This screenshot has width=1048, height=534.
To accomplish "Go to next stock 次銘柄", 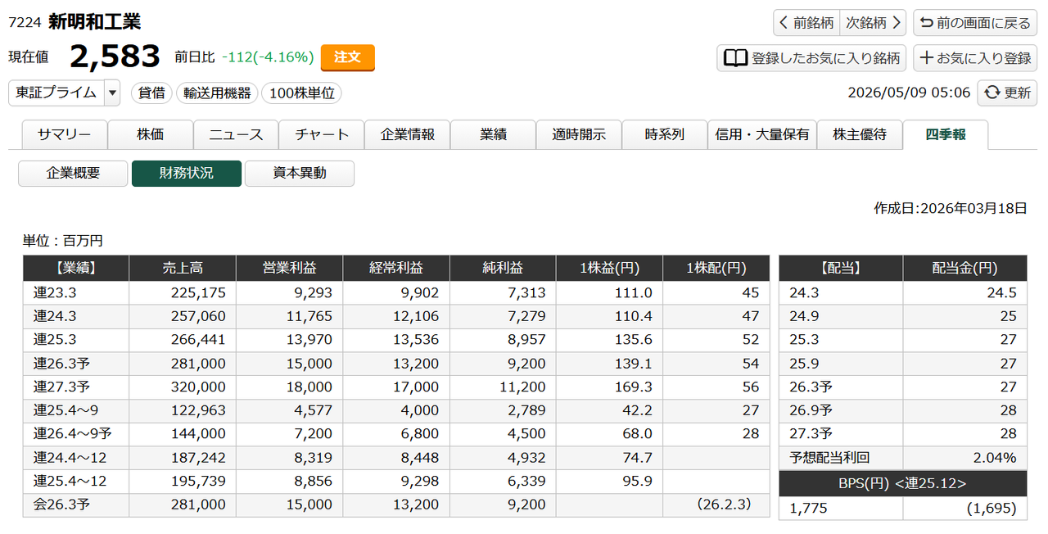I will point(873,23).
